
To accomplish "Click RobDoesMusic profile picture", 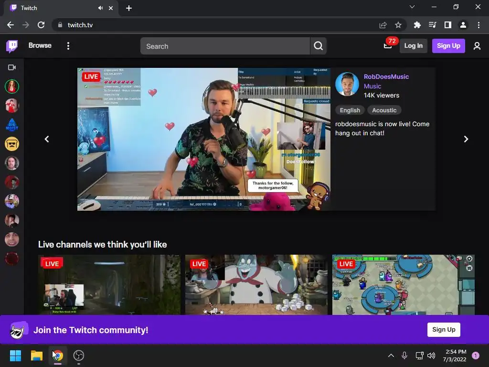I will pyautogui.click(x=347, y=84).
